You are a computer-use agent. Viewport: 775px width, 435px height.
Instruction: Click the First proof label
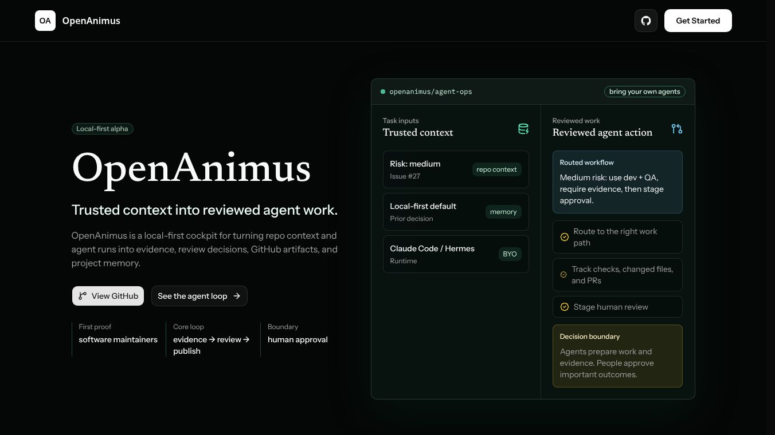[95, 327]
